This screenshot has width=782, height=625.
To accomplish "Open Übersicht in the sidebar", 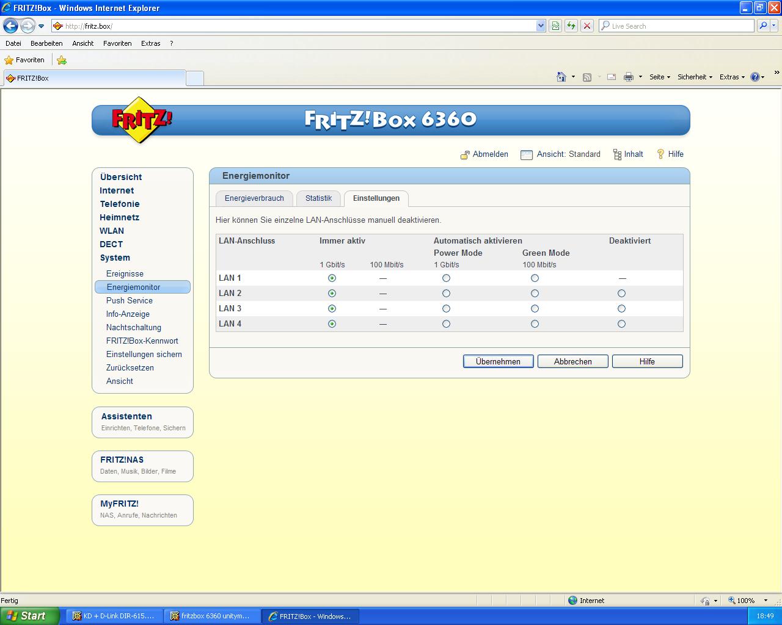I will pos(121,177).
